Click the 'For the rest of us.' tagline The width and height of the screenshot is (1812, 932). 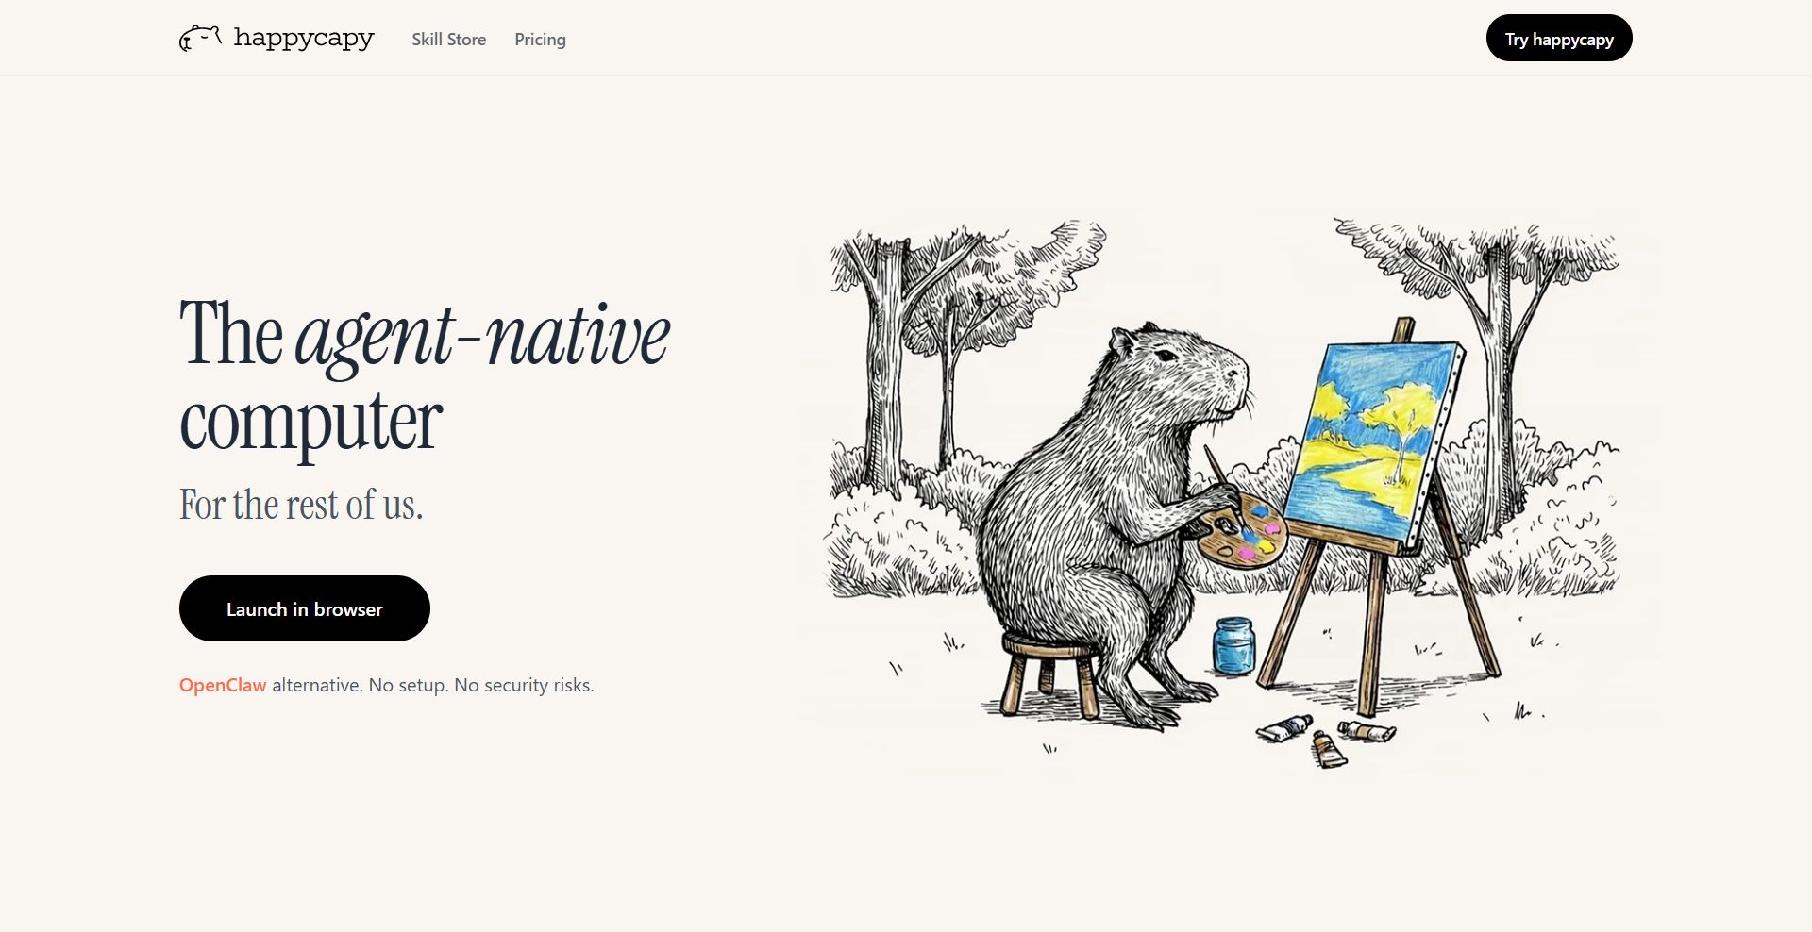pyautogui.click(x=301, y=505)
